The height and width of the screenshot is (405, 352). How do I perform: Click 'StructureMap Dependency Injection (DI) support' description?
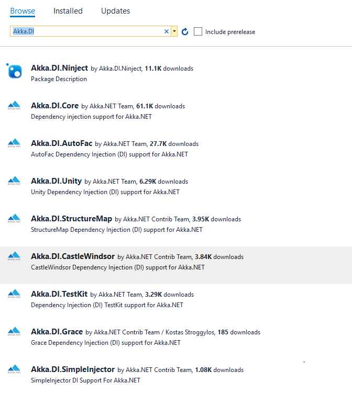pyautogui.click(x=117, y=230)
